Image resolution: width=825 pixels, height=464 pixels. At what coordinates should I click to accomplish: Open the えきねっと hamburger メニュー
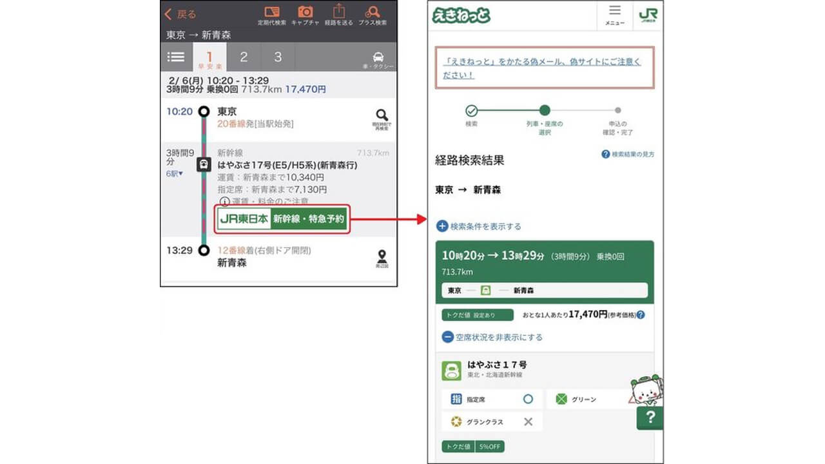(614, 15)
